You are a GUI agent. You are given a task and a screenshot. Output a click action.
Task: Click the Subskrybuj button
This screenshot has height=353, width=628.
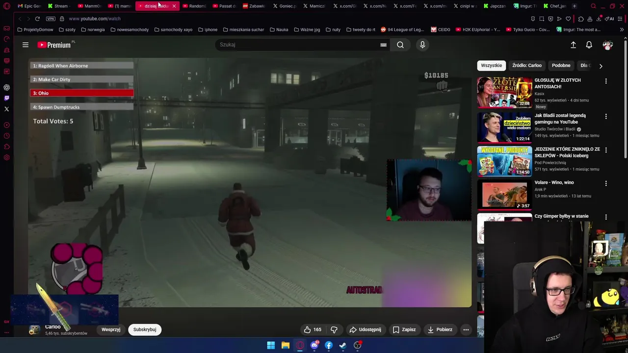145,329
